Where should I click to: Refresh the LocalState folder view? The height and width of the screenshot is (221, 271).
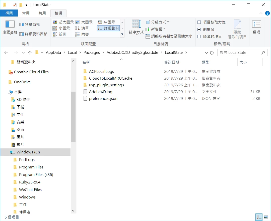click(x=212, y=53)
